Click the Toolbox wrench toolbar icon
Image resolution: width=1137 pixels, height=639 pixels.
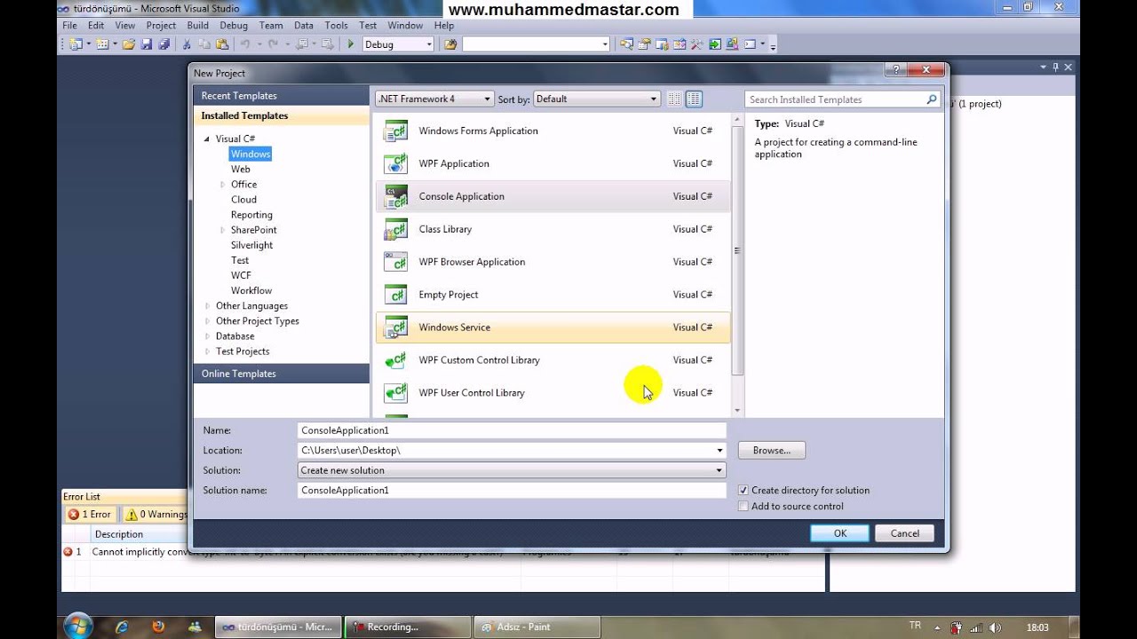tap(696, 44)
